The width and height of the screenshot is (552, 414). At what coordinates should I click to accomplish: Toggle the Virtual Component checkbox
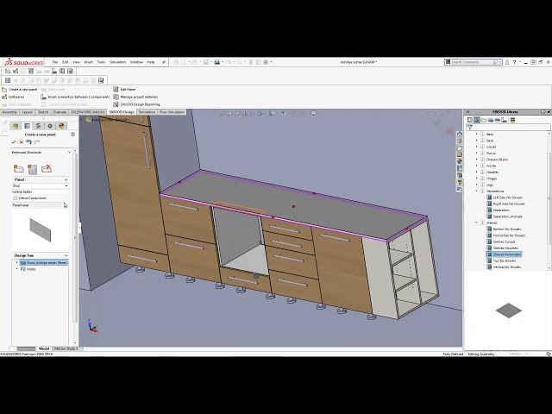click(15, 198)
